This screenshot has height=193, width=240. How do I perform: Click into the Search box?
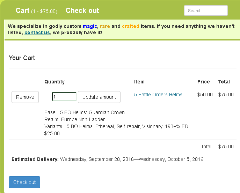tap(206, 11)
